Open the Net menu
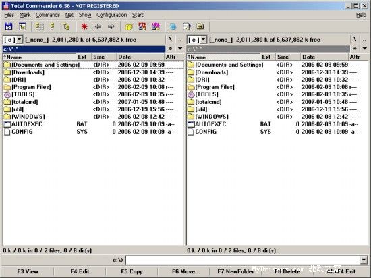This screenshot has width=371, height=278. point(69,15)
